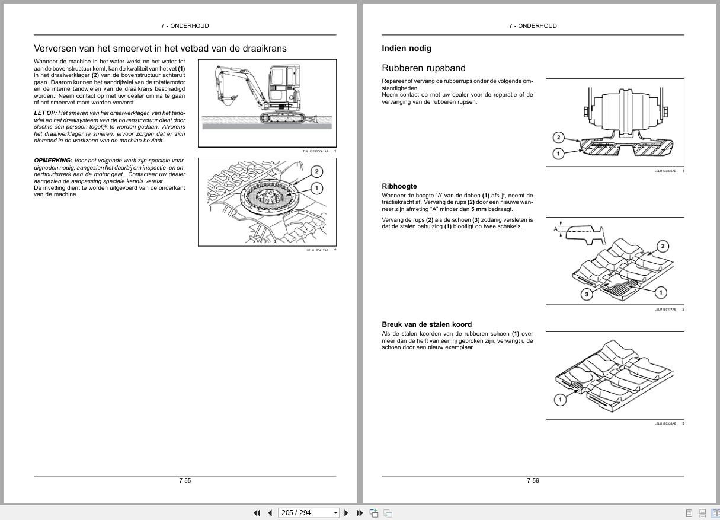Go to the previous page
The height and width of the screenshot is (520, 720).
[270, 513]
